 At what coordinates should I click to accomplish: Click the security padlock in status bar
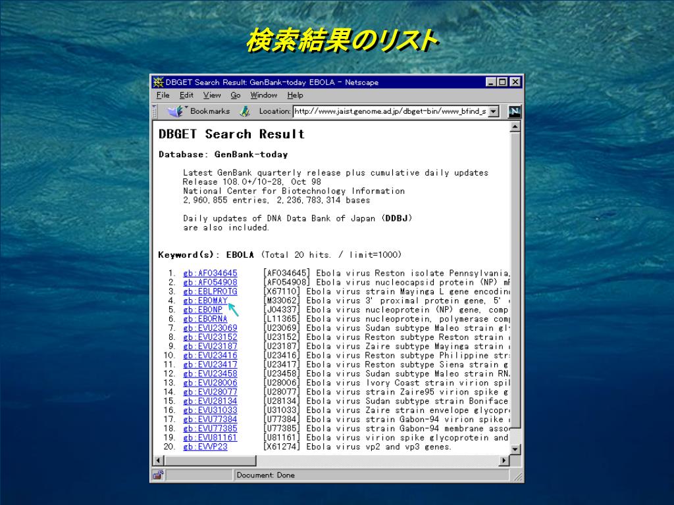(158, 475)
